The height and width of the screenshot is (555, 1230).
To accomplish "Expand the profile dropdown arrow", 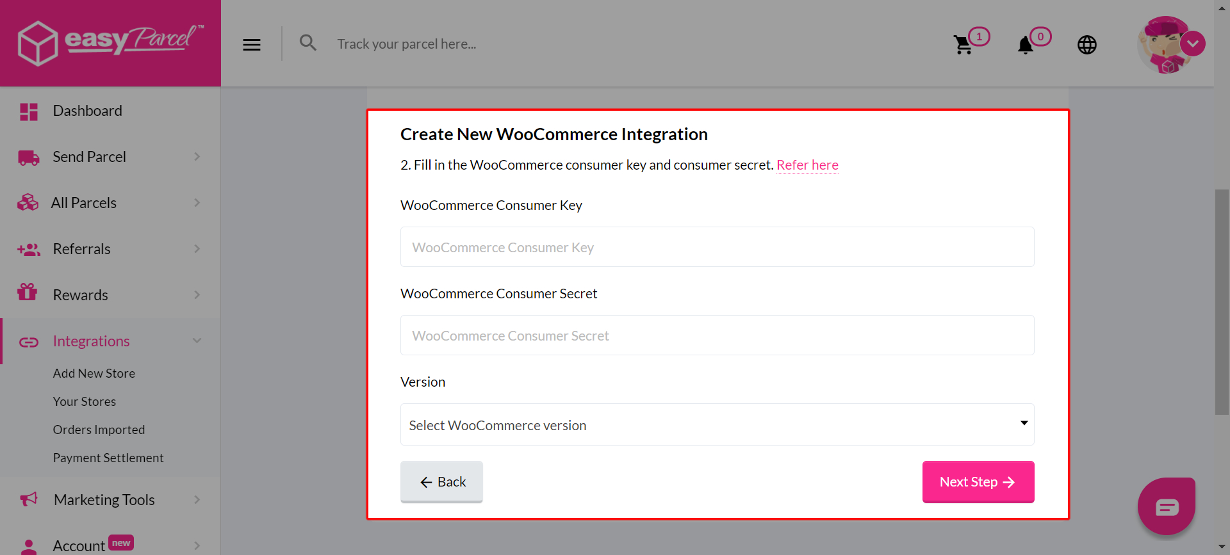I will point(1193,44).
